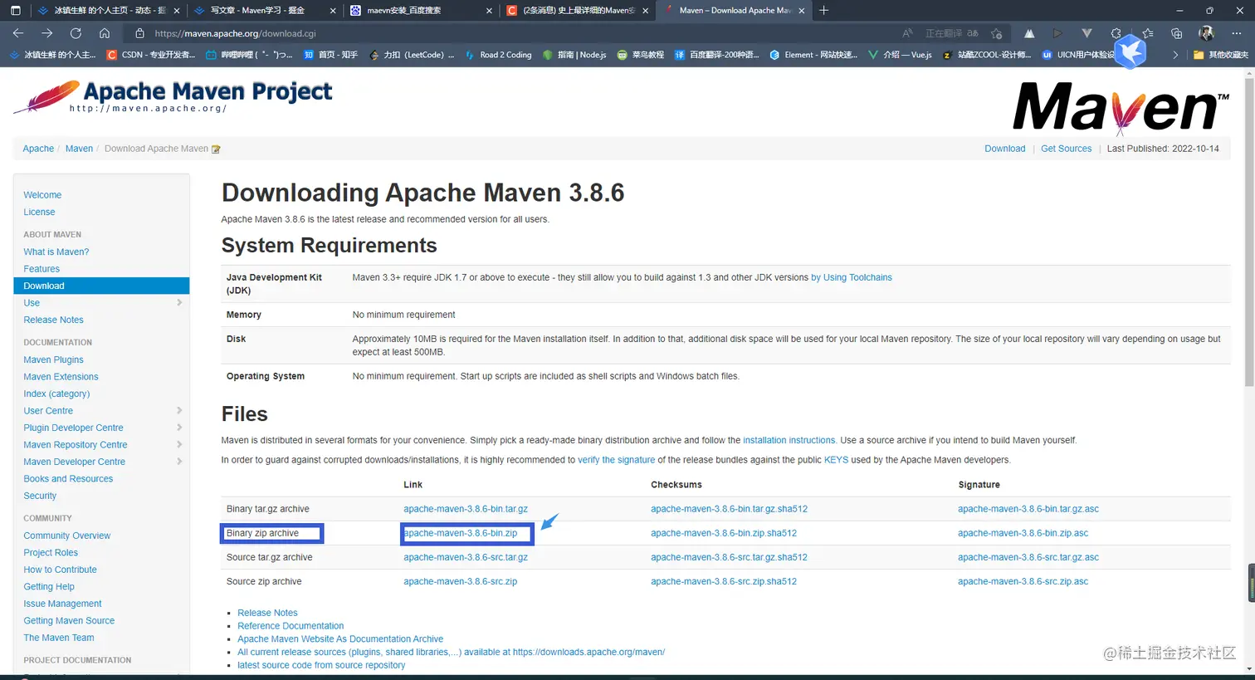The height and width of the screenshot is (680, 1255).
Task: Open Community Overview in sidebar
Action: [x=66, y=536]
